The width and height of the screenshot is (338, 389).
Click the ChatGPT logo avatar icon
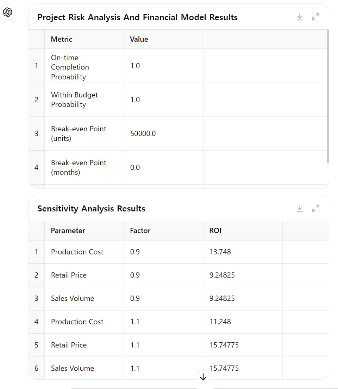point(8,12)
